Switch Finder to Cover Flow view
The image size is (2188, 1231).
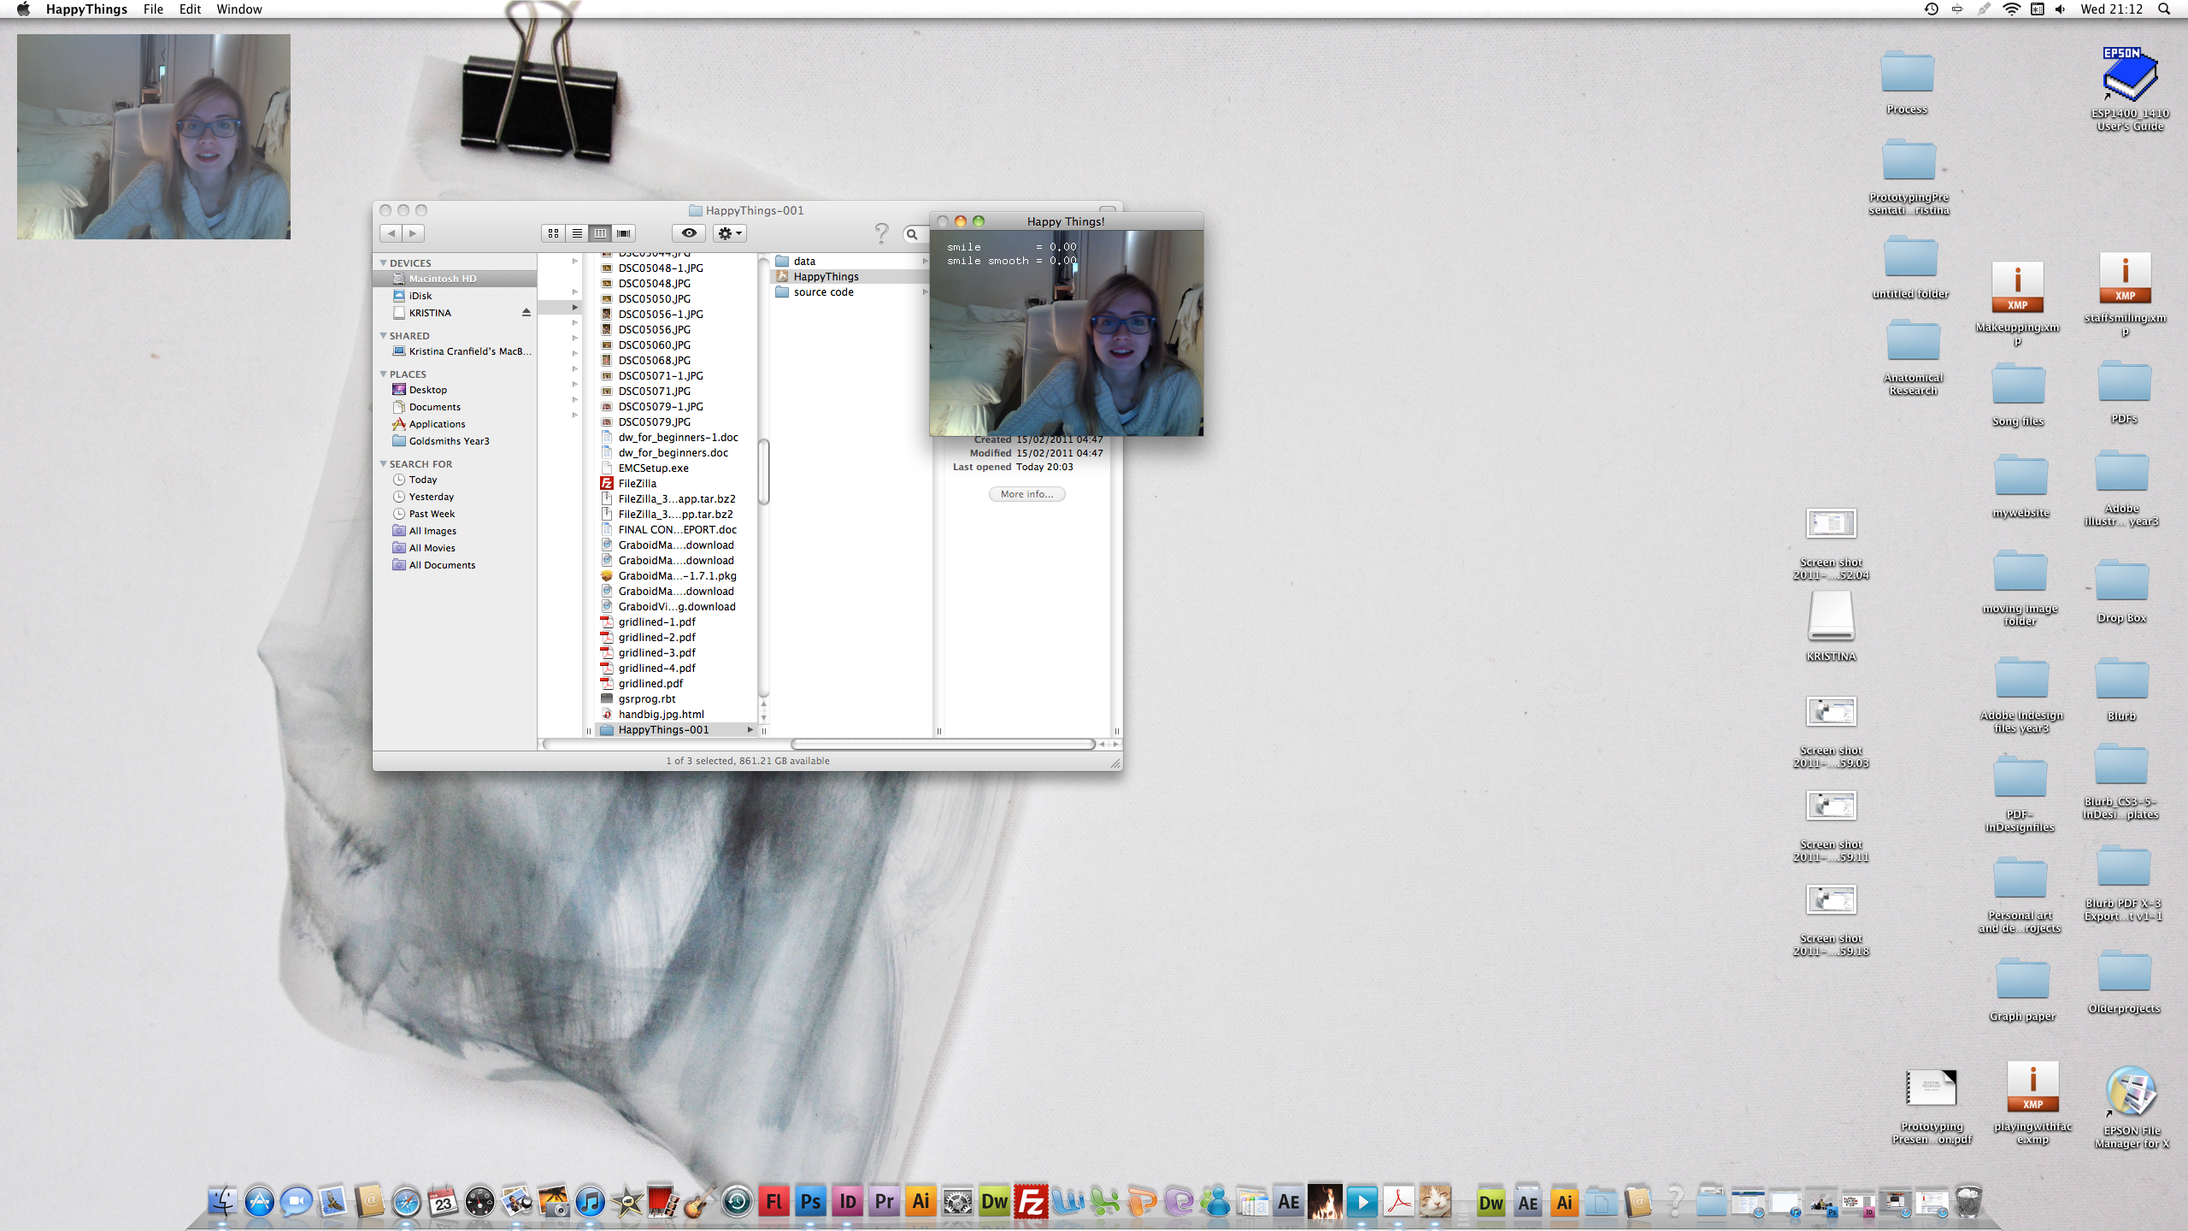[x=624, y=233]
